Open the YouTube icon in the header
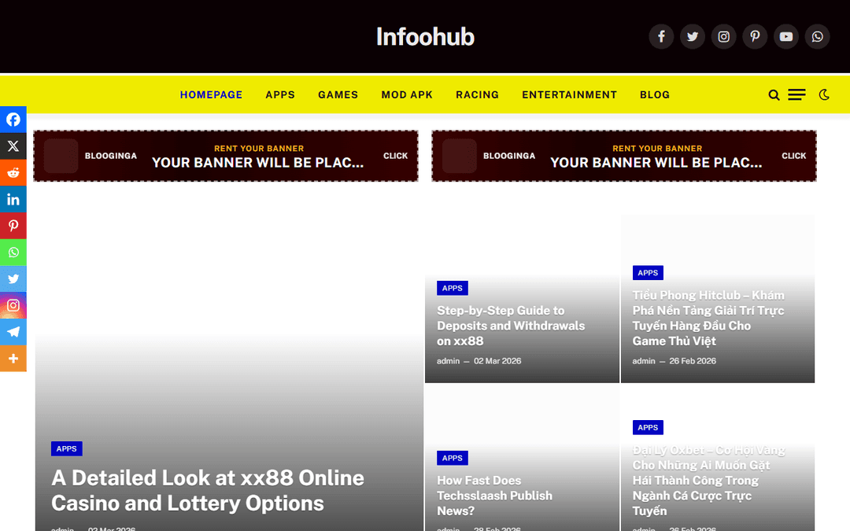 (786, 37)
